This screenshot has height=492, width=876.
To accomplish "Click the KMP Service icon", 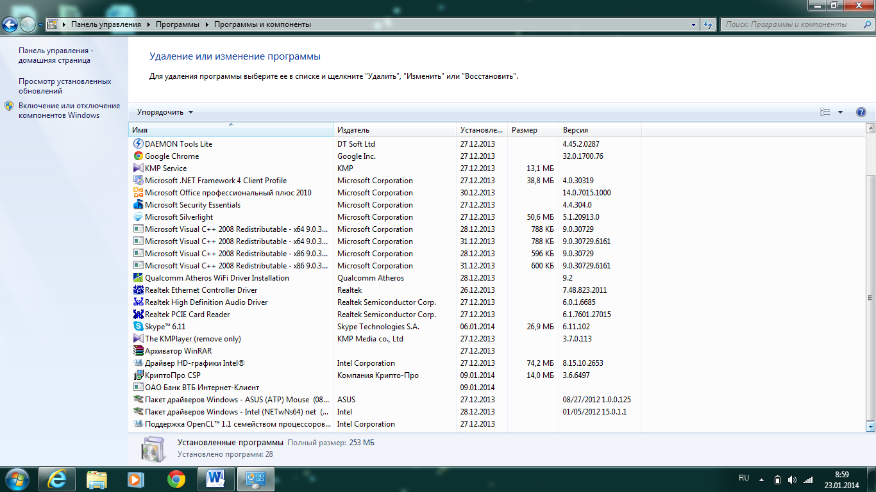I will click(138, 168).
